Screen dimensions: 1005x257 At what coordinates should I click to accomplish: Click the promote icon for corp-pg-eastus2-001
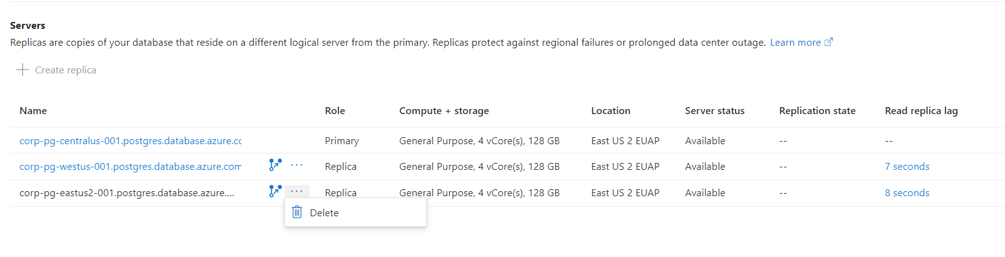(x=275, y=191)
